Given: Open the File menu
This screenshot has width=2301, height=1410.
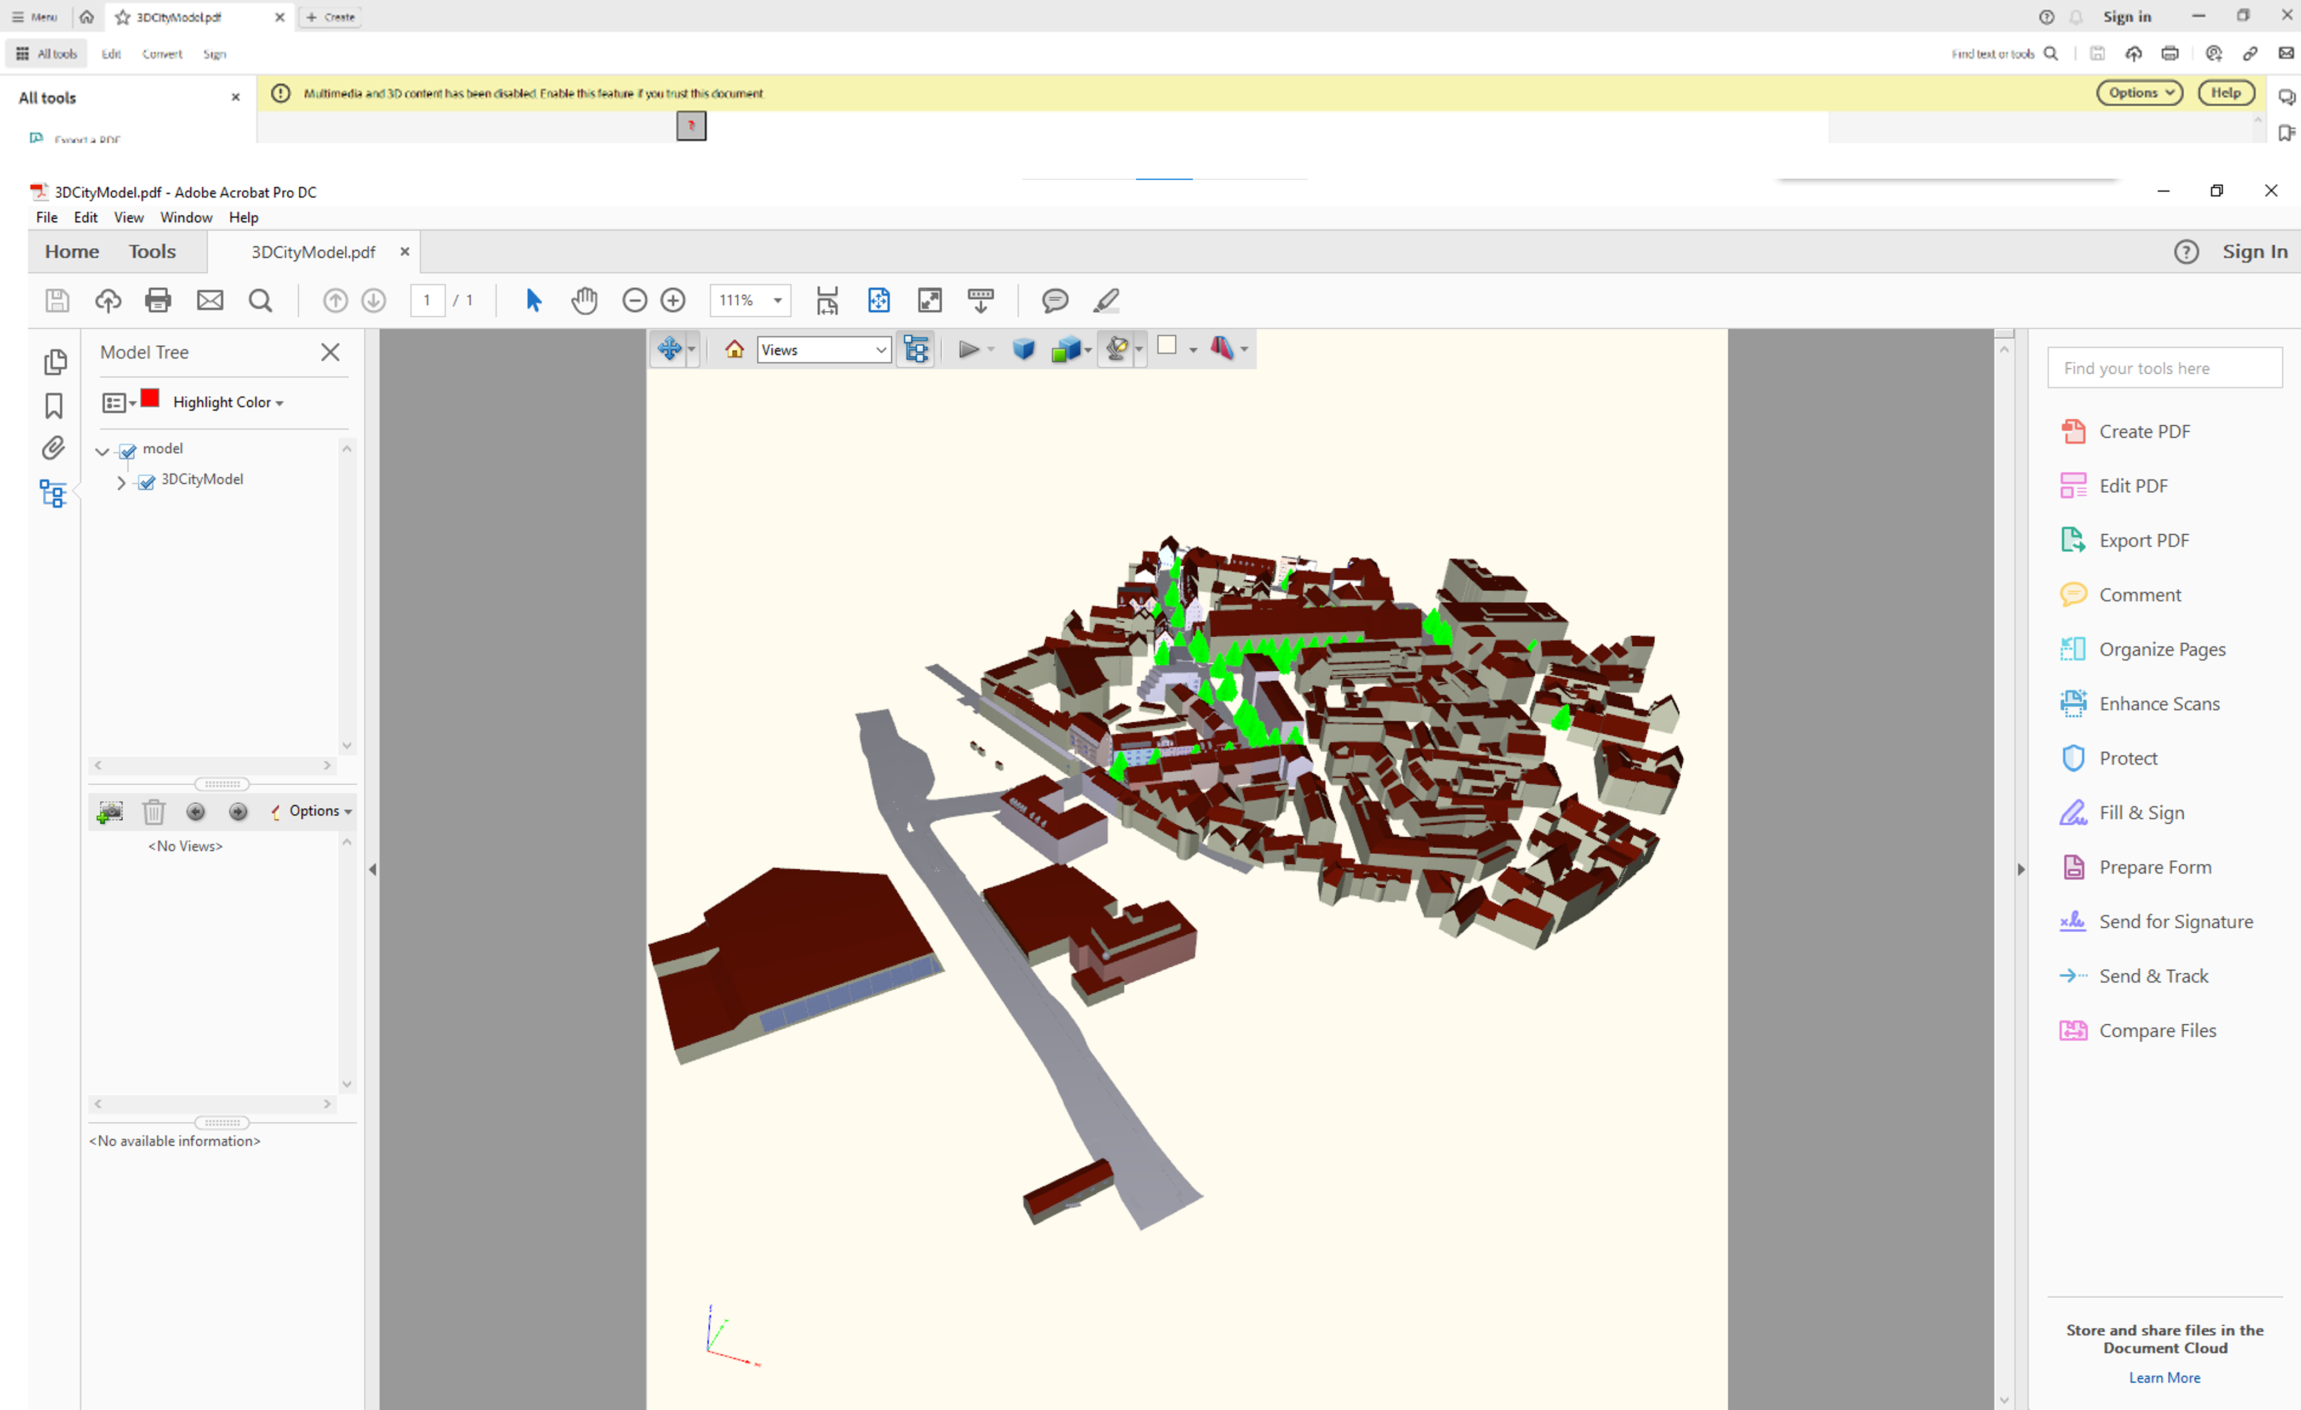Looking at the screenshot, I should tap(47, 216).
